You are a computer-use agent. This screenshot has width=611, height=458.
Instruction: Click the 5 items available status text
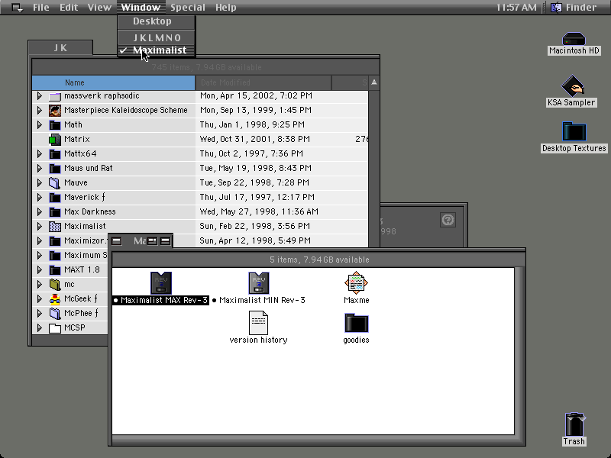[319, 260]
